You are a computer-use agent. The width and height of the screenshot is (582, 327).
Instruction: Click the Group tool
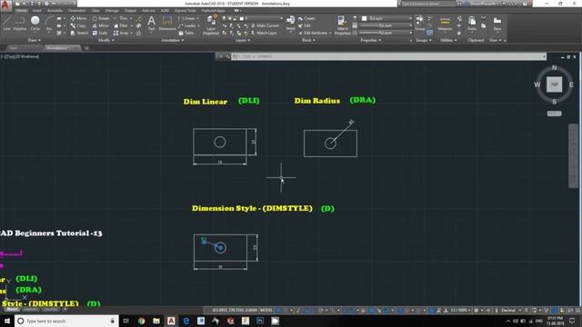pyautogui.click(x=420, y=23)
